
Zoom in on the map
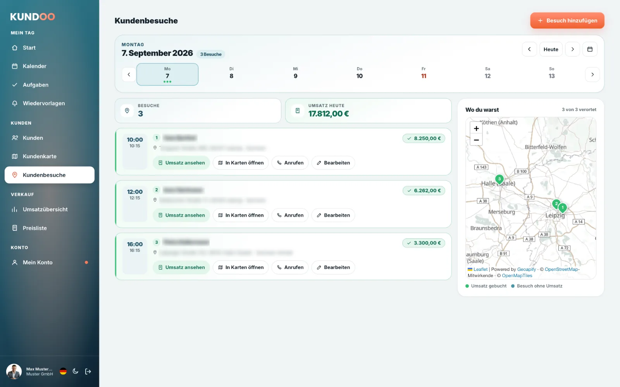tap(476, 128)
